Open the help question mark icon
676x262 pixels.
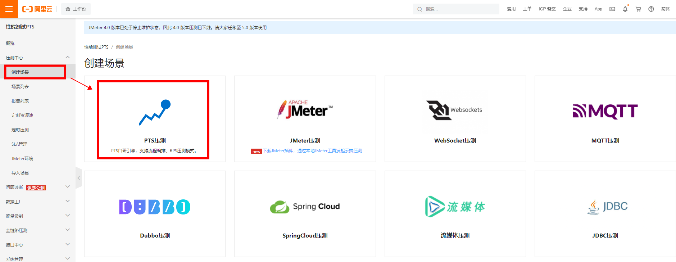[651, 9]
